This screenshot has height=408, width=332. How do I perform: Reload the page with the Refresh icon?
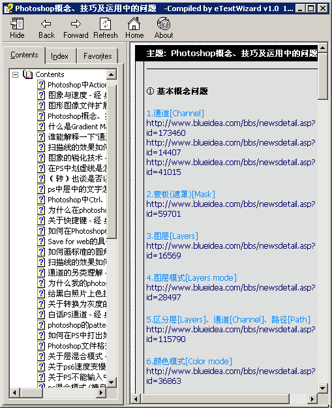[105, 24]
